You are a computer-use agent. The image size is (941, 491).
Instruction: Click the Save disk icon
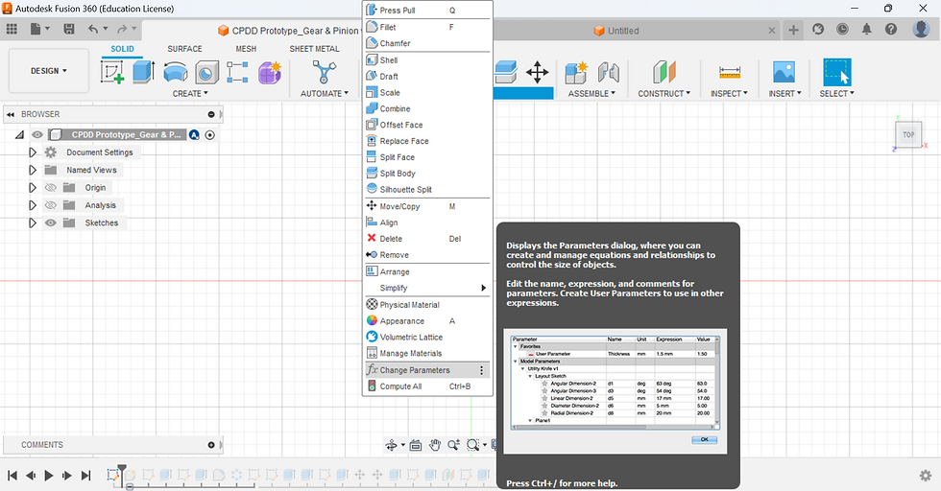[x=69, y=29]
